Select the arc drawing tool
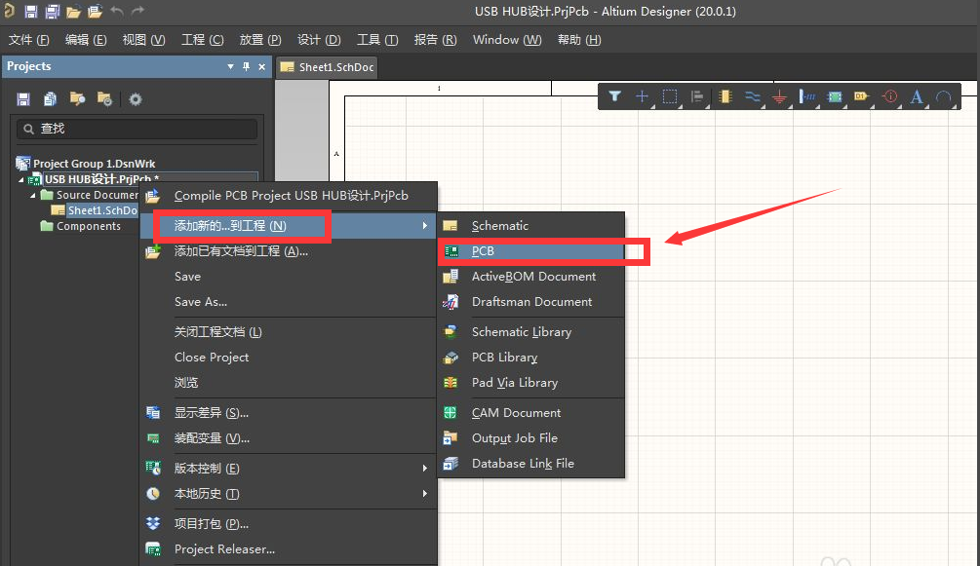 944,96
